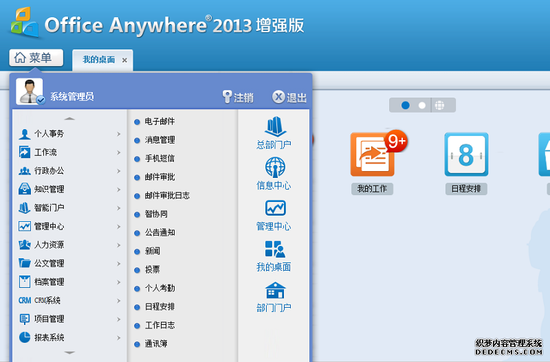Expand the 报表系统 submenu arrow
Viewport: 550px width, 362px height.
[118, 338]
